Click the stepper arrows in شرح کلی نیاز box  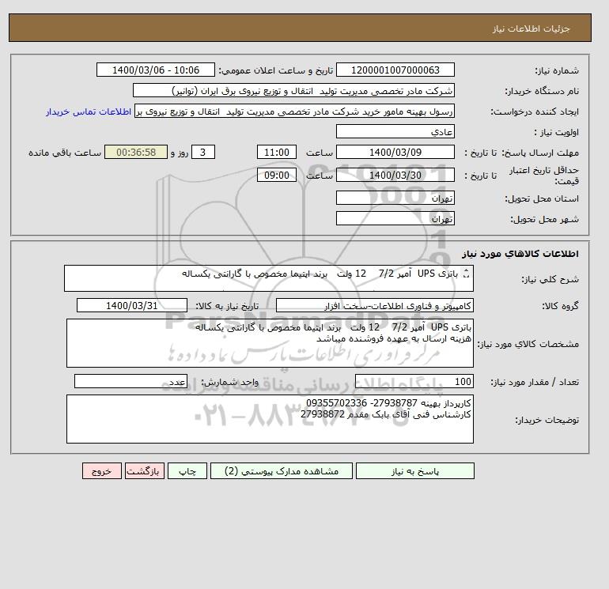click(467, 274)
